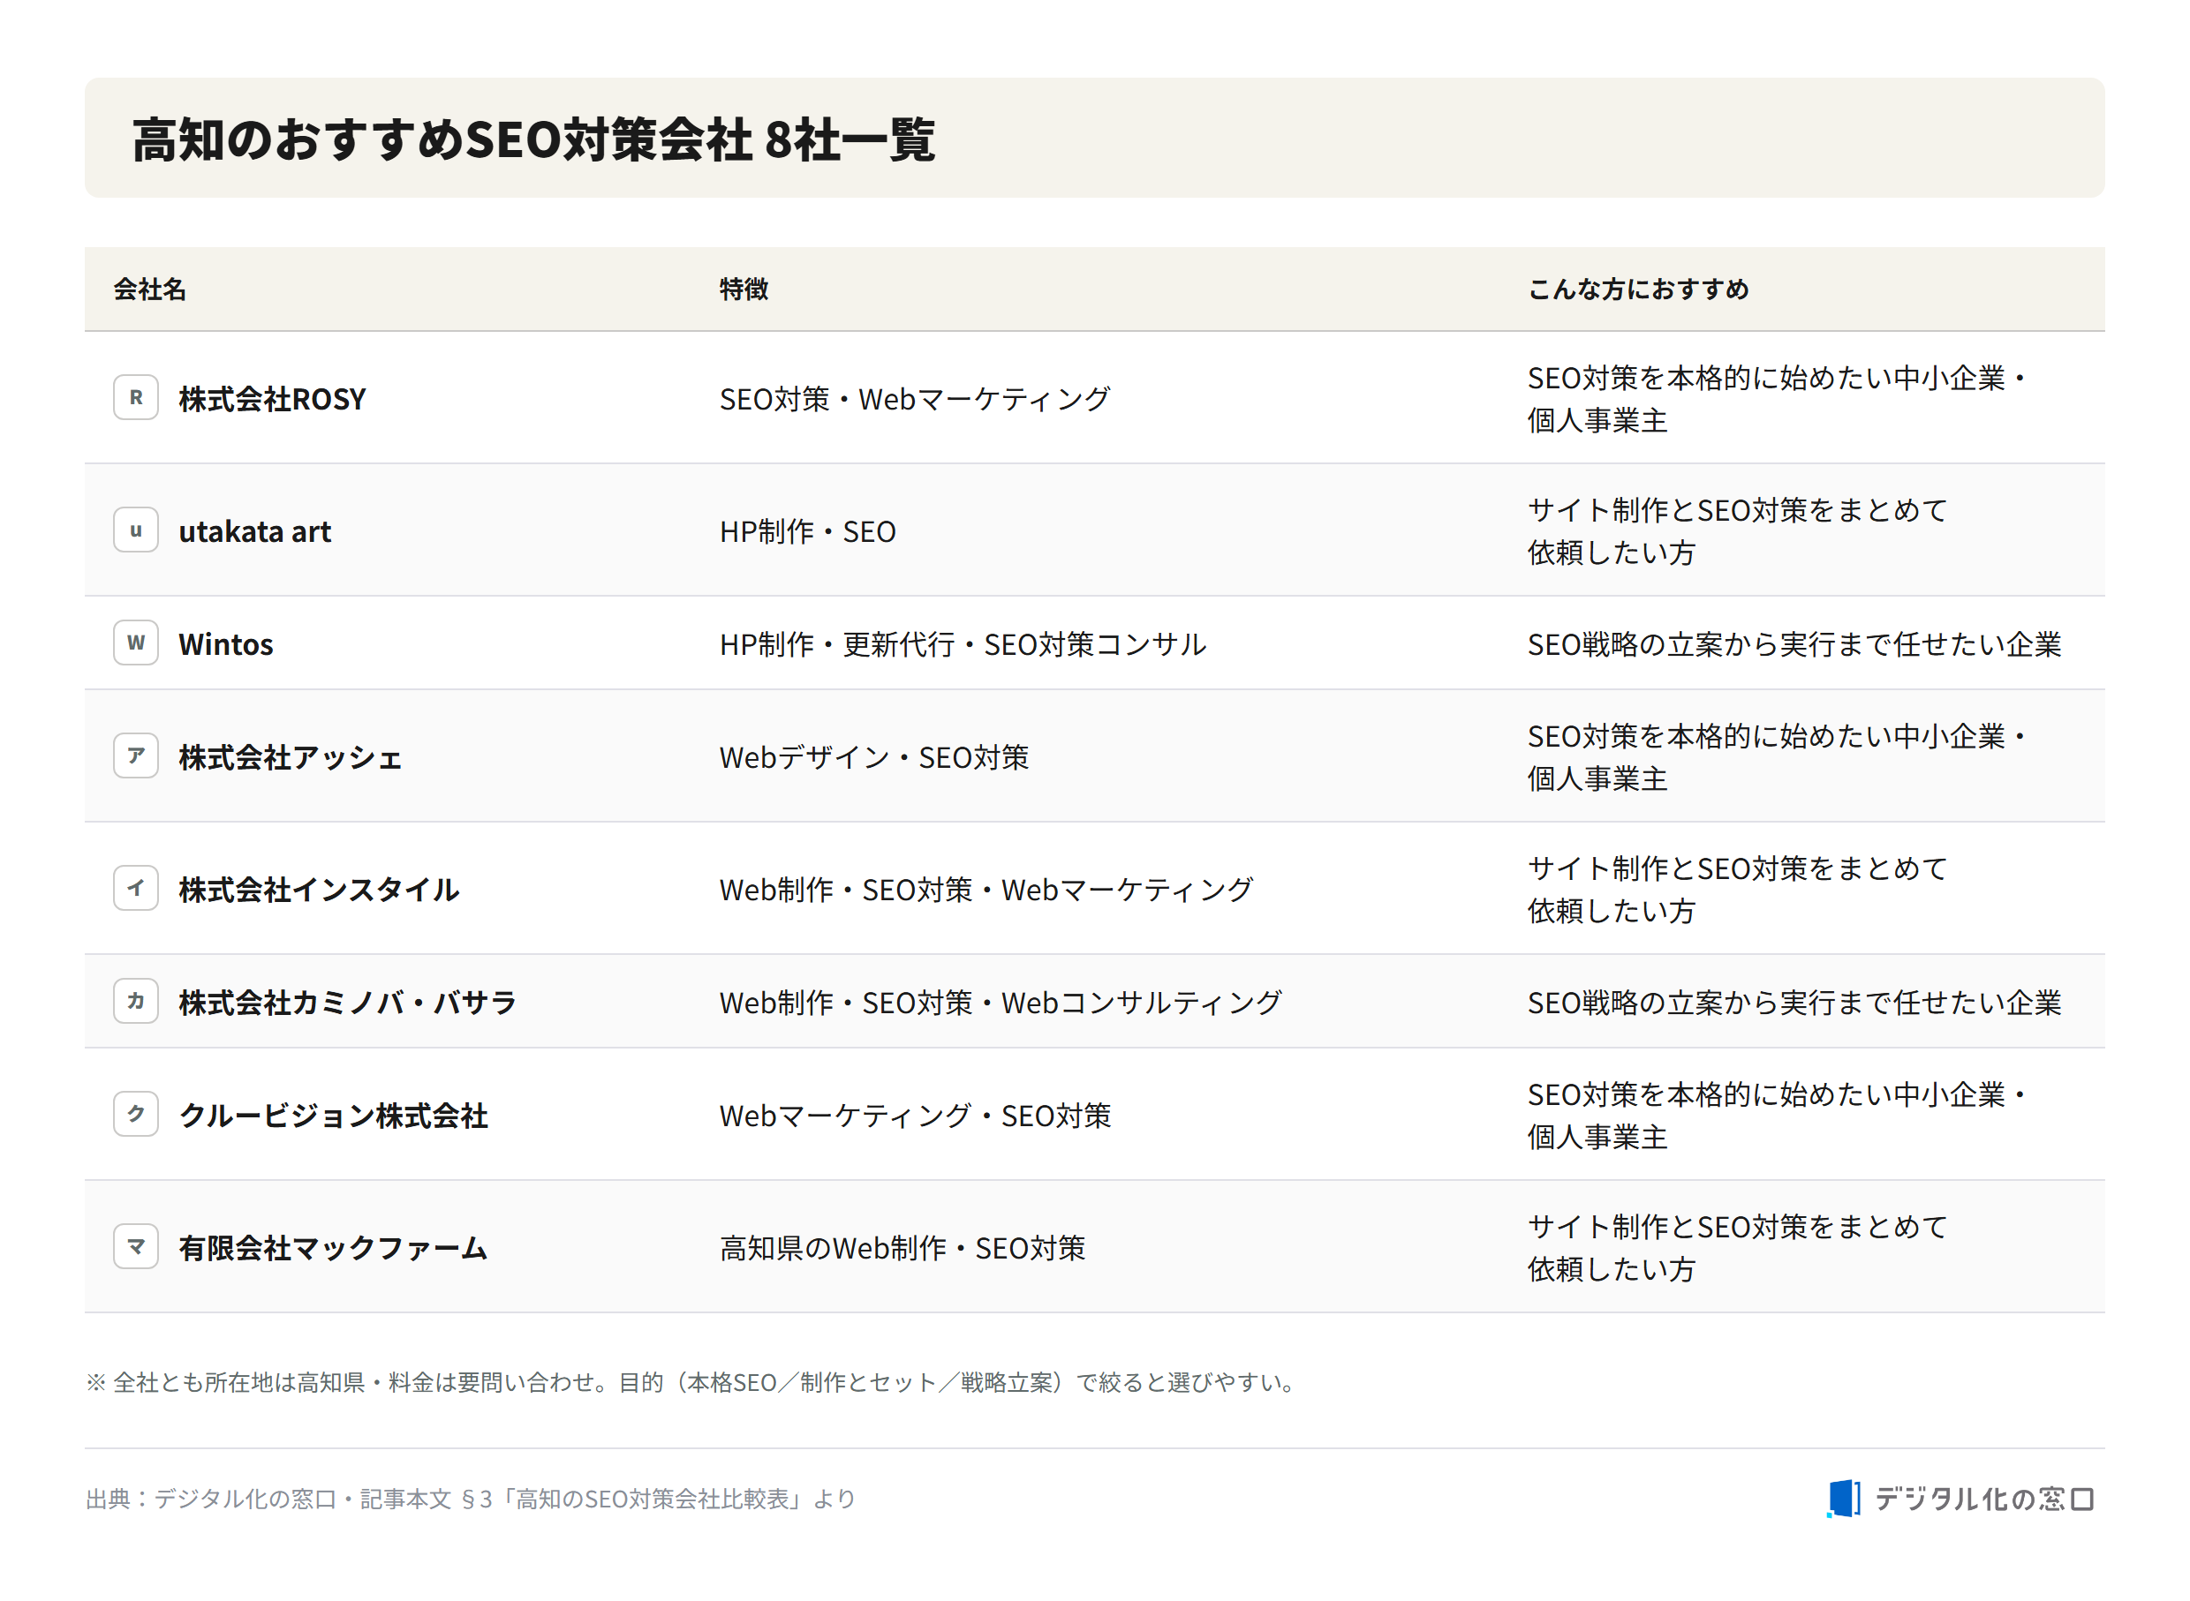Select the company name クルービジョン株式会社
This screenshot has height=1601, width=2190.
pyautogui.click(x=334, y=1116)
